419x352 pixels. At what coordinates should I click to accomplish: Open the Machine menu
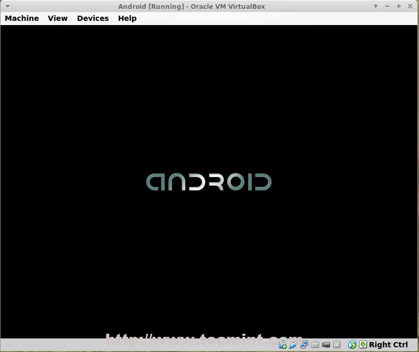click(x=22, y=18)
